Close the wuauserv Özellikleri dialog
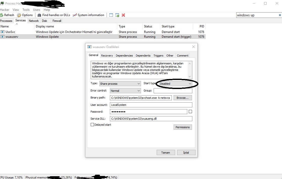 pyautogui.click(x=194, y=47)
